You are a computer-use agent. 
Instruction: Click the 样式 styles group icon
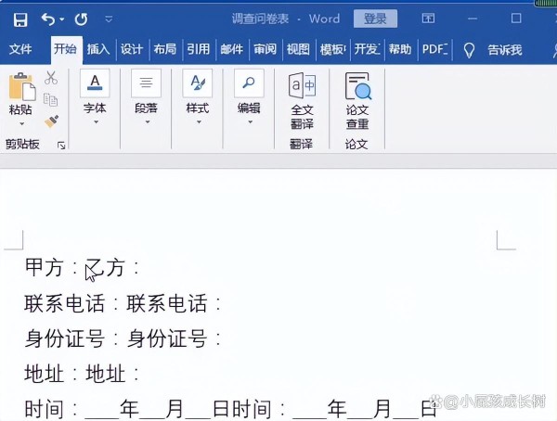click(197, 83)
